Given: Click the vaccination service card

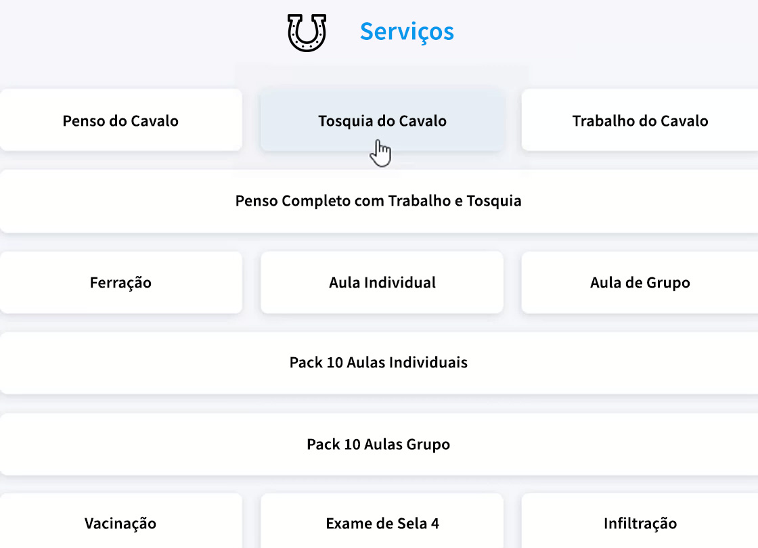Looking at the screenshot, I should [120, 523].
